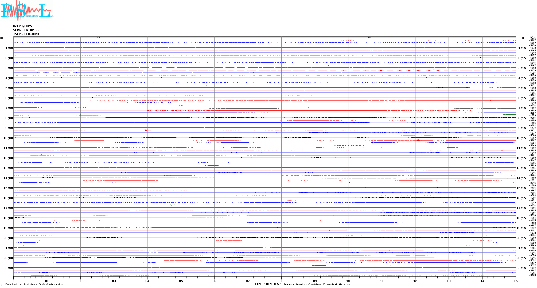Image resolution: width=537 pixels, height=288 pixels.
Task: Click the right UTC axis label
Action: coord(522,38)
